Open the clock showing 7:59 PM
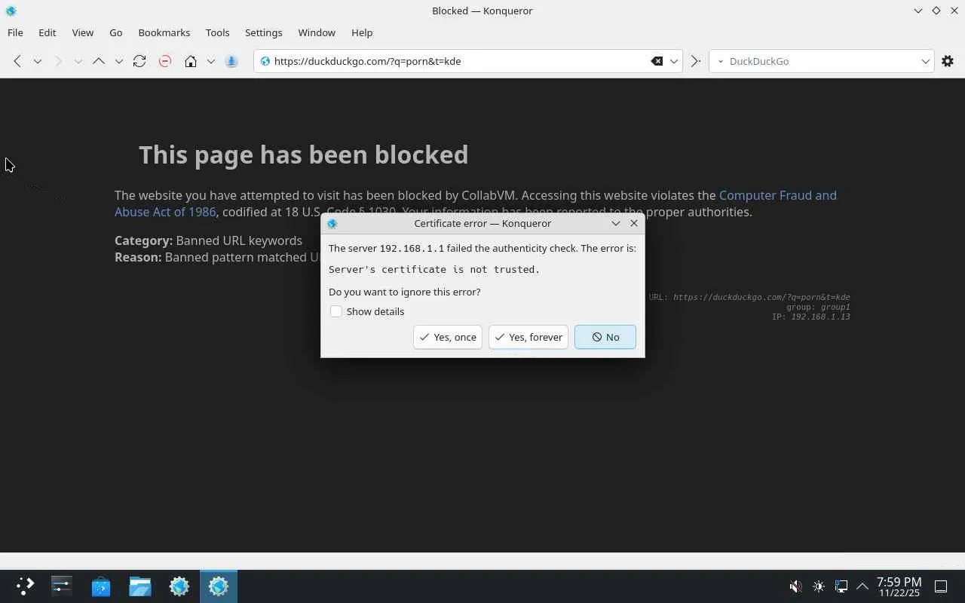Screen dimensions: 965x603 [899, 586]
